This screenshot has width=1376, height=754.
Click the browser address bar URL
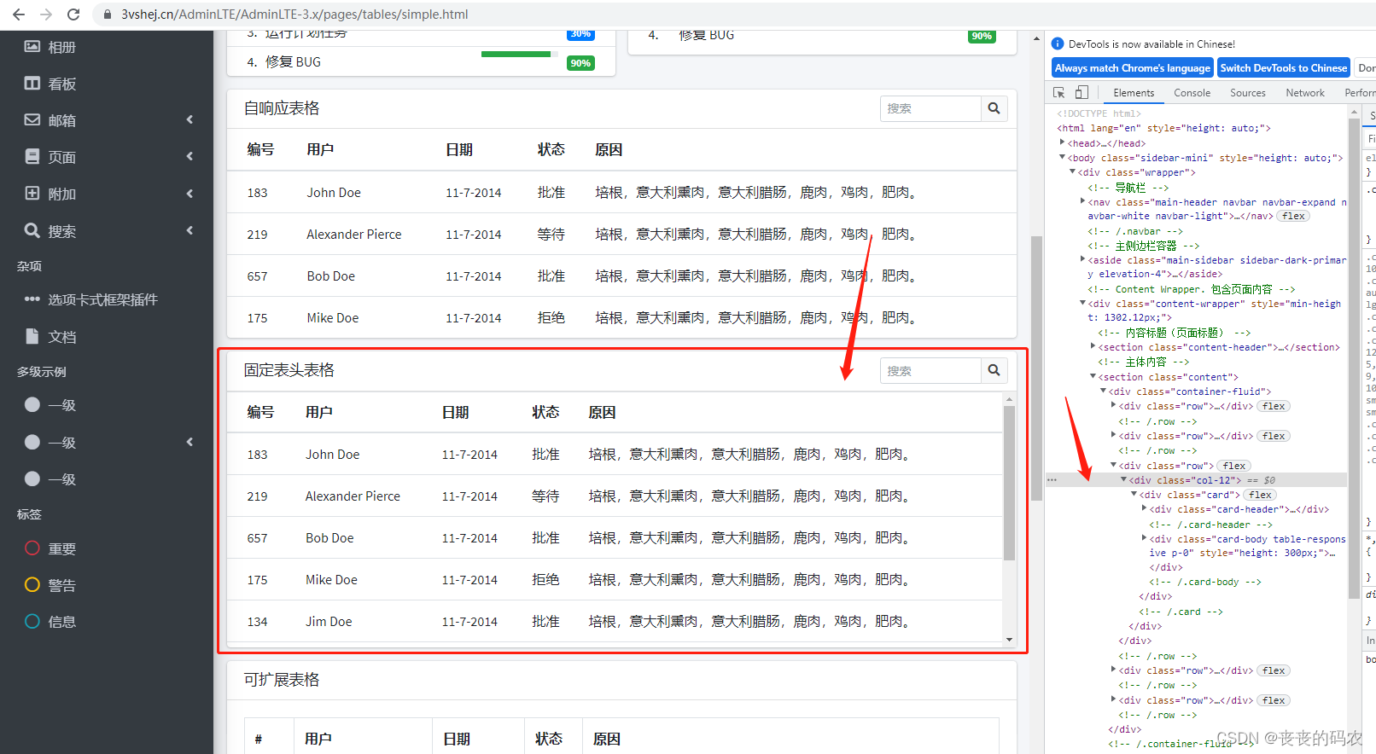tap(294, 14)
